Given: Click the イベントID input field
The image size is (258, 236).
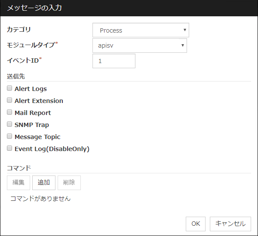Looking at the screenshot, I should pyautogui.click(x=114, y=61).
